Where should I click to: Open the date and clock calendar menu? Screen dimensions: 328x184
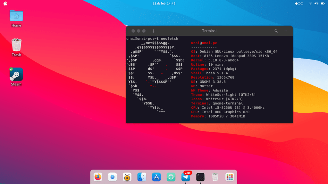coord(164,4)
